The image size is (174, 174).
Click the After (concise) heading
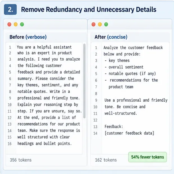tap(111, 37)
